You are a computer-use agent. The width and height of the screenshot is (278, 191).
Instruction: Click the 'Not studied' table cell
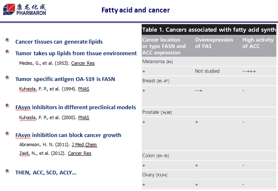click(207, 71)
